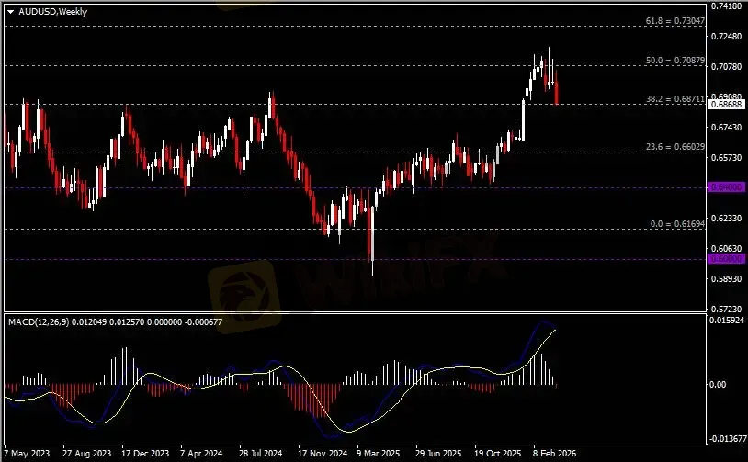Click the triangle icon beside AUDUSD,Weekly

pyautogui.click(x=10, y=11)
